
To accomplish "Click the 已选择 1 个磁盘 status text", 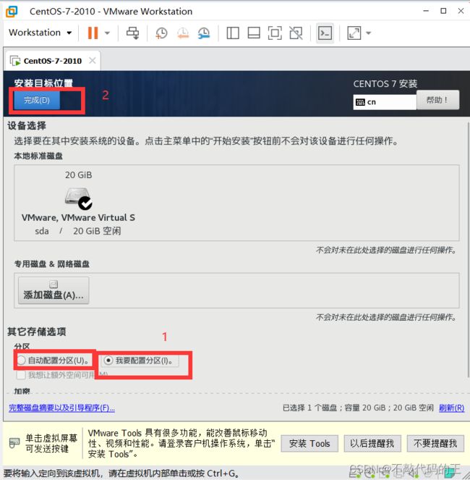I will 358,408.
